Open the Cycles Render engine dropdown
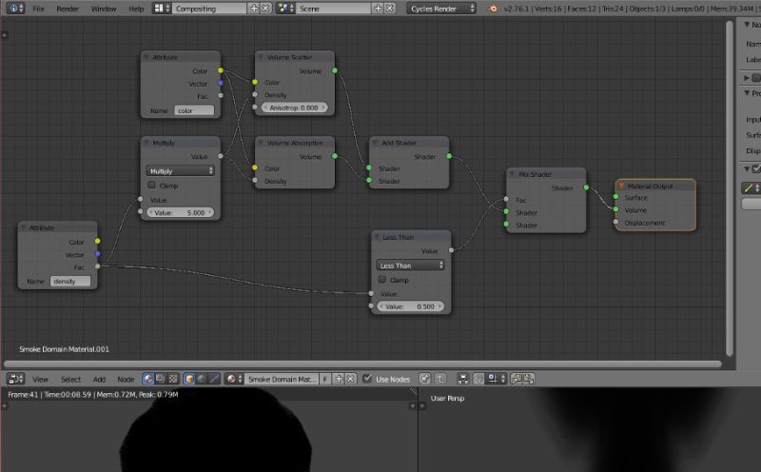This screenshot has width=761, height=472. 441,9
